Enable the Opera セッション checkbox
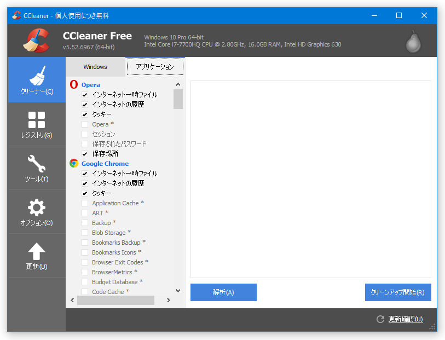The image size is (445, 340). coord(85,134)
